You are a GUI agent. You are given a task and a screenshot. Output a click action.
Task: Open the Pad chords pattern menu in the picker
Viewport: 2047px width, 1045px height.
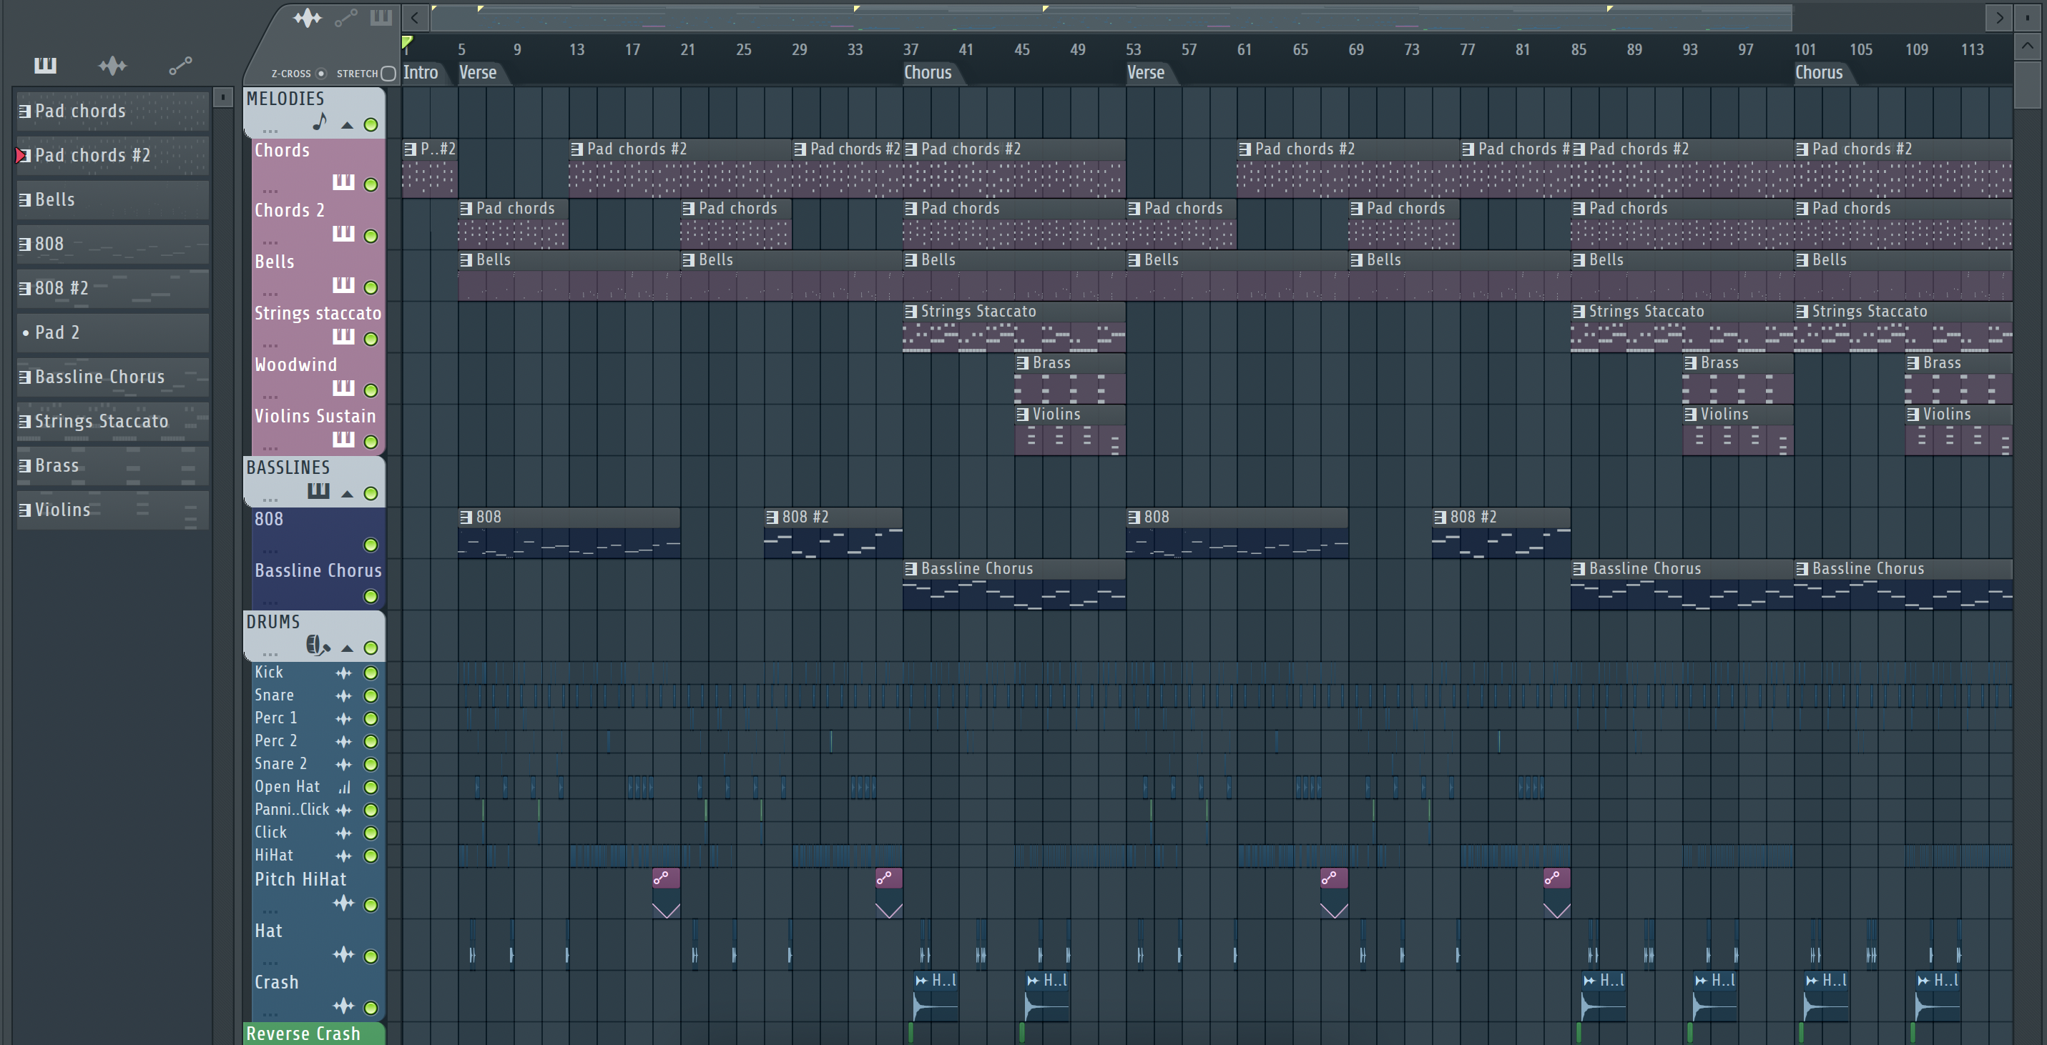tap(26, 112)
